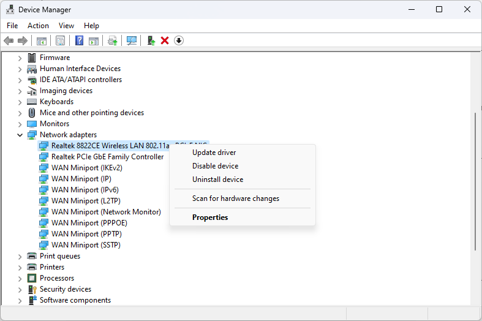The height and width of the screenshot is (321, 482).
Task: Select Disable device in context menu
Action: pyautogui.click(x=215, y=166)
